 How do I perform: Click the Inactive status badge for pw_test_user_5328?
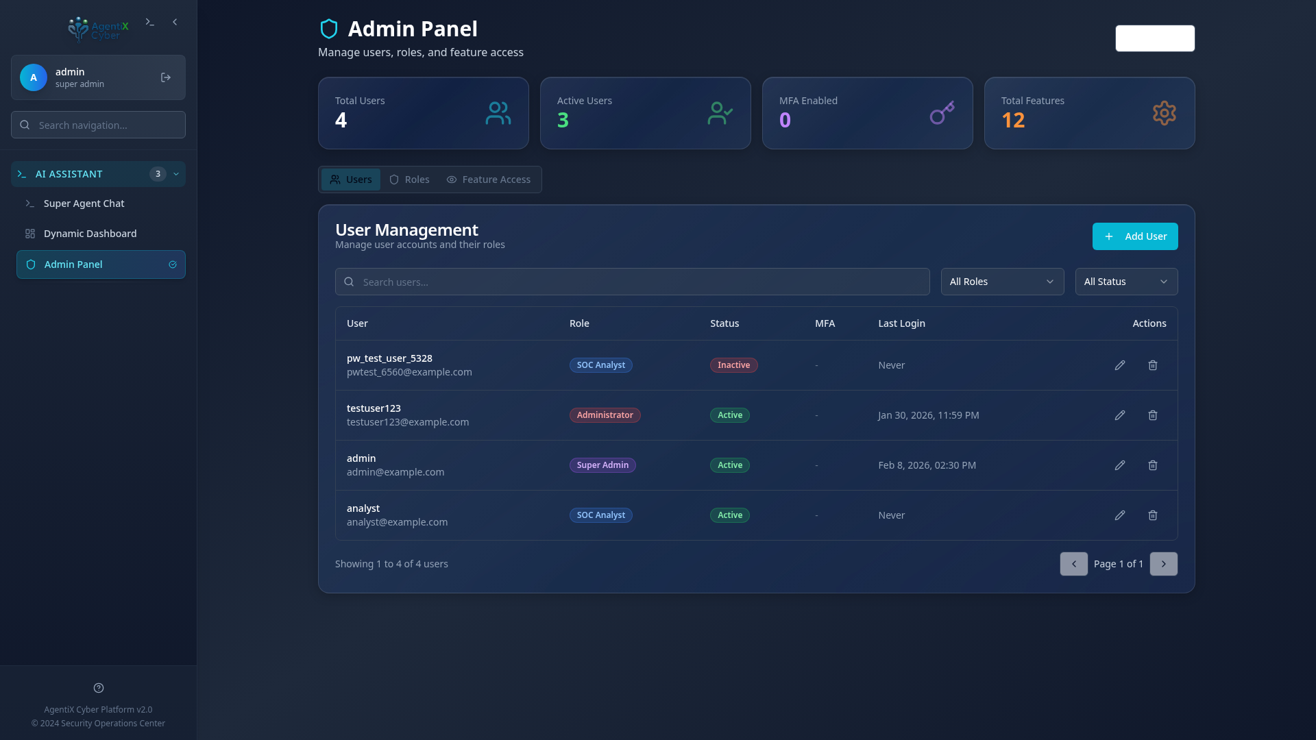[733, 365]
